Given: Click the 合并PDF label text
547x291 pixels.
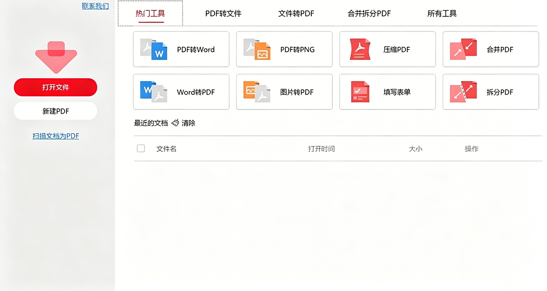Looking at the screenshot, I should click(x=500, y=50).
